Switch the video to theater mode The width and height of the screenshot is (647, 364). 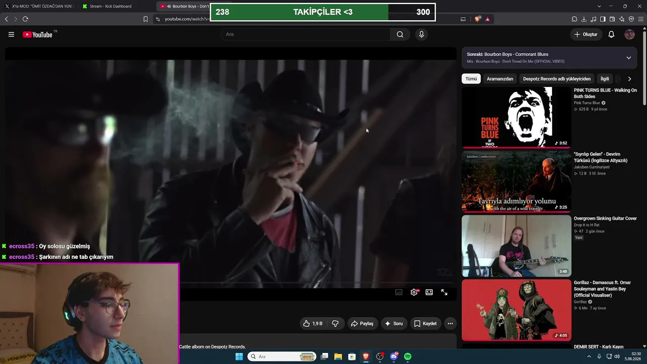pos(429,292)
